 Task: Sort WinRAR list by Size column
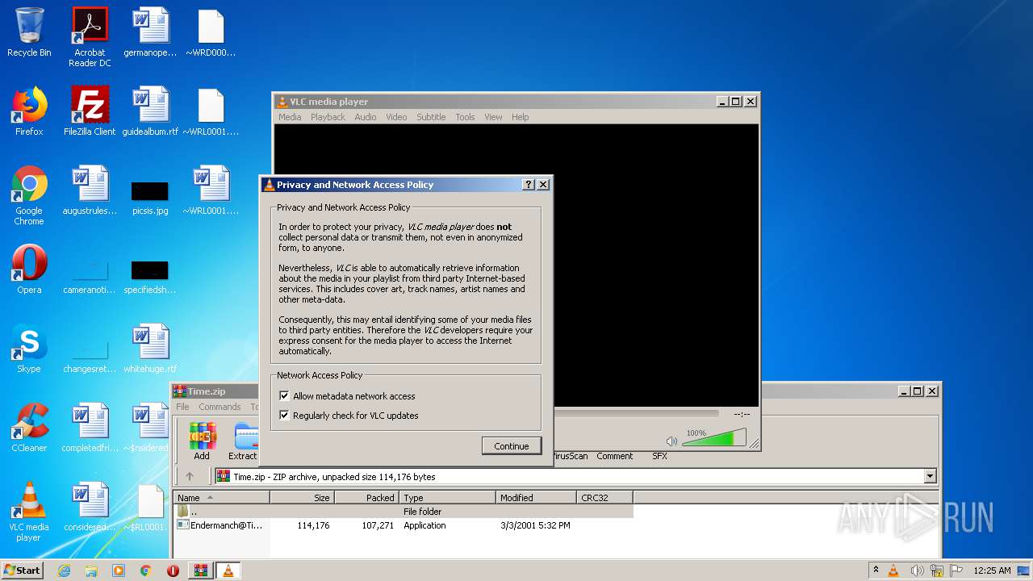302,498
